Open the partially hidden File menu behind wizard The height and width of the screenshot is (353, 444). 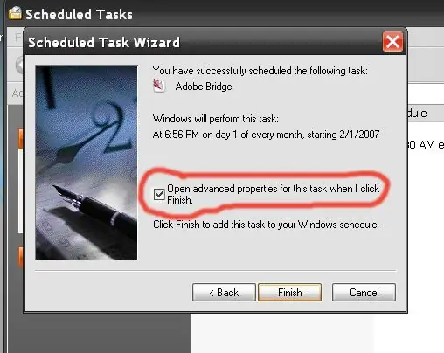coord(18,38)
